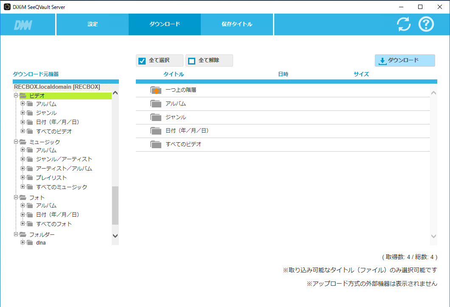Sort by タイトル column header

pos(174,74)
